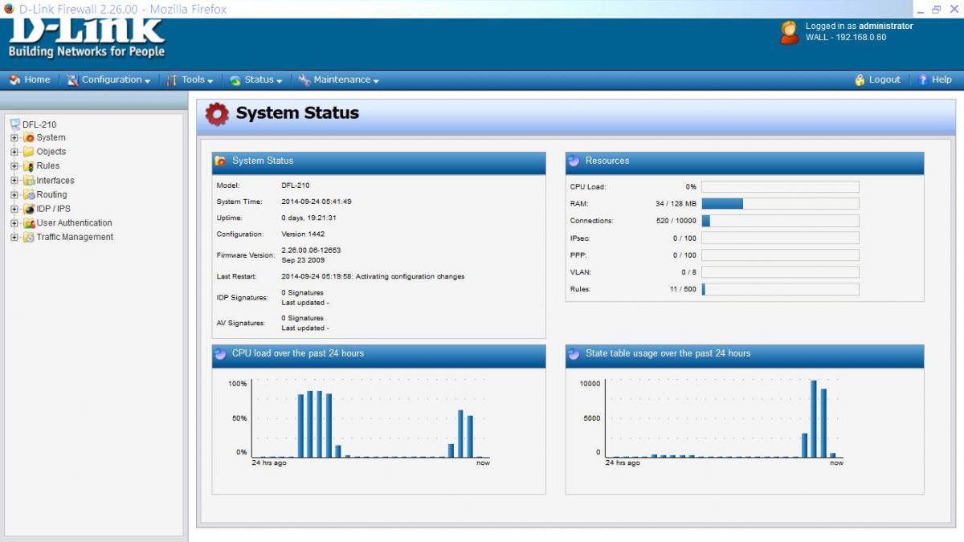Select Interfaces in the navigation tree
The image size is (964, 542).
[x=55, y=181]
